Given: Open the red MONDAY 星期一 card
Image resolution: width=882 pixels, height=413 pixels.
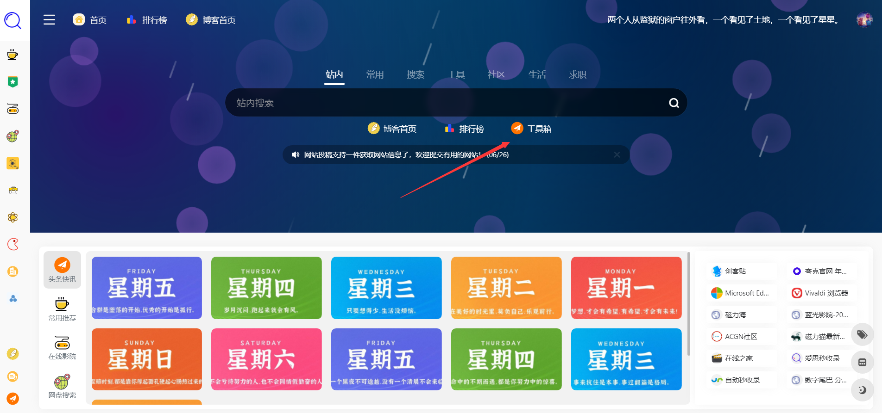Looking at the screenshot, I should tap(626, 288).
